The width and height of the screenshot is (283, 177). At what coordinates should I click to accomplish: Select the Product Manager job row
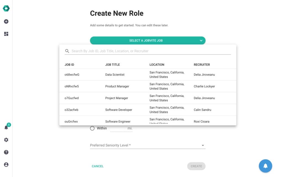point(148,86)
